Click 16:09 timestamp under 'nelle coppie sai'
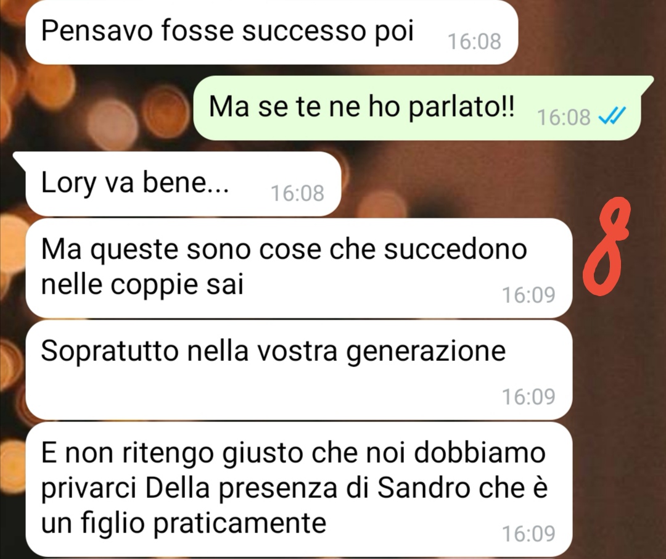 click(529, 294)
